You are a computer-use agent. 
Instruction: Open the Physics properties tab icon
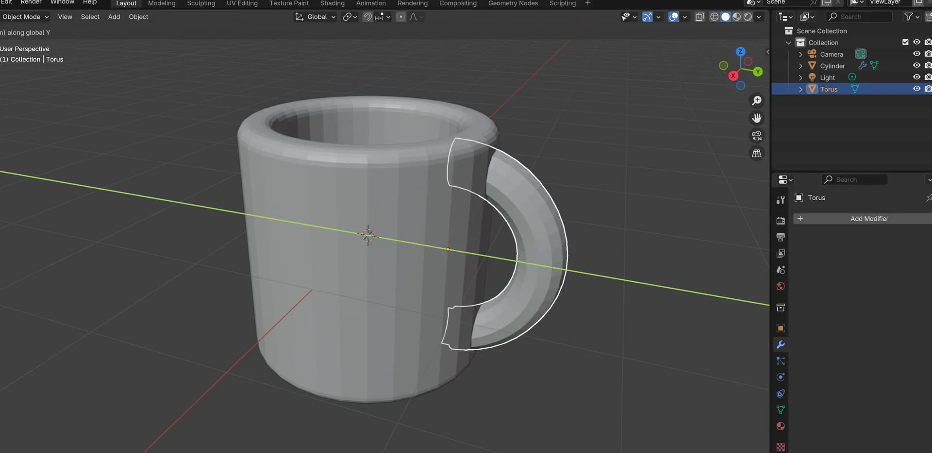[781, 377]
